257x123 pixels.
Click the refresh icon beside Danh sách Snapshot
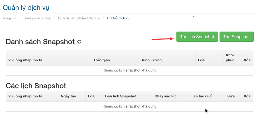79,42
